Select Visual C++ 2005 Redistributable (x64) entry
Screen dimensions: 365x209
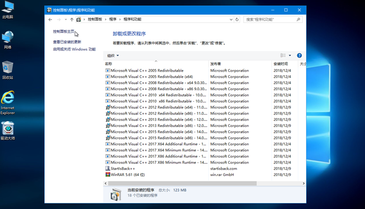point(152,77)
